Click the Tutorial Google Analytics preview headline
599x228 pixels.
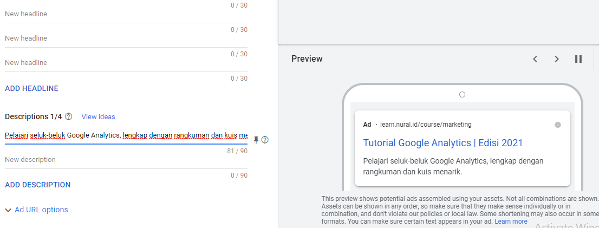pyautogui.click(x=443, y=143)
